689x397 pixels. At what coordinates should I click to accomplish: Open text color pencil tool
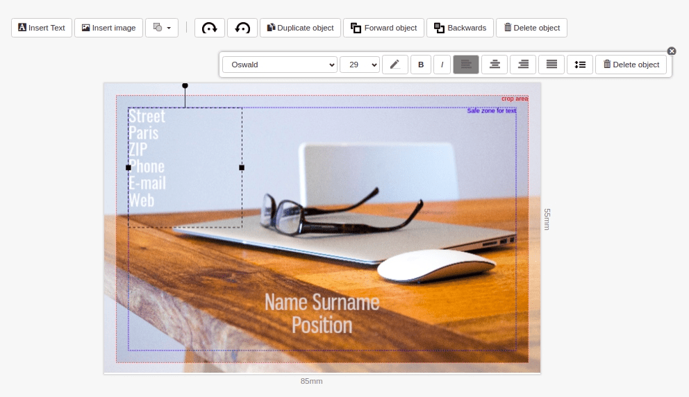pyautogui.click(x=395, y=65)
